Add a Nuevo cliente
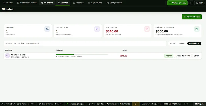This screenshot has width=206, height=106. pos(192,17)
